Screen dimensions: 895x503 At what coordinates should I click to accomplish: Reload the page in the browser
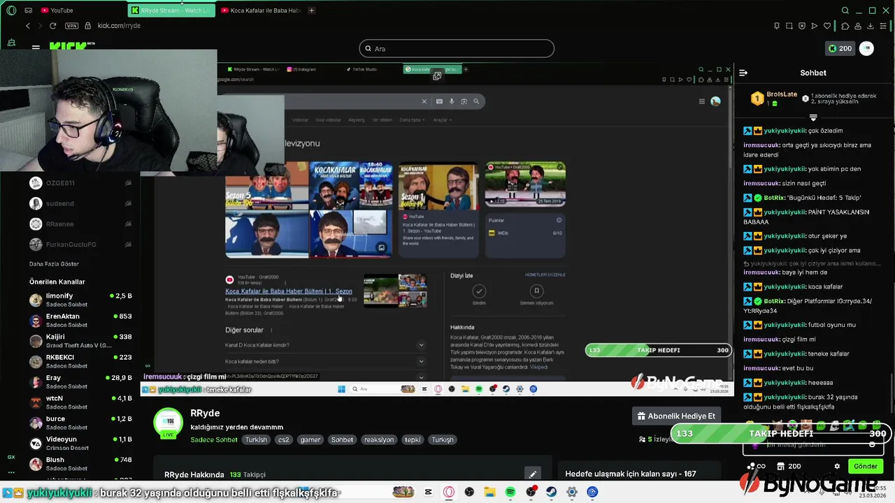(x=52, y=26)
